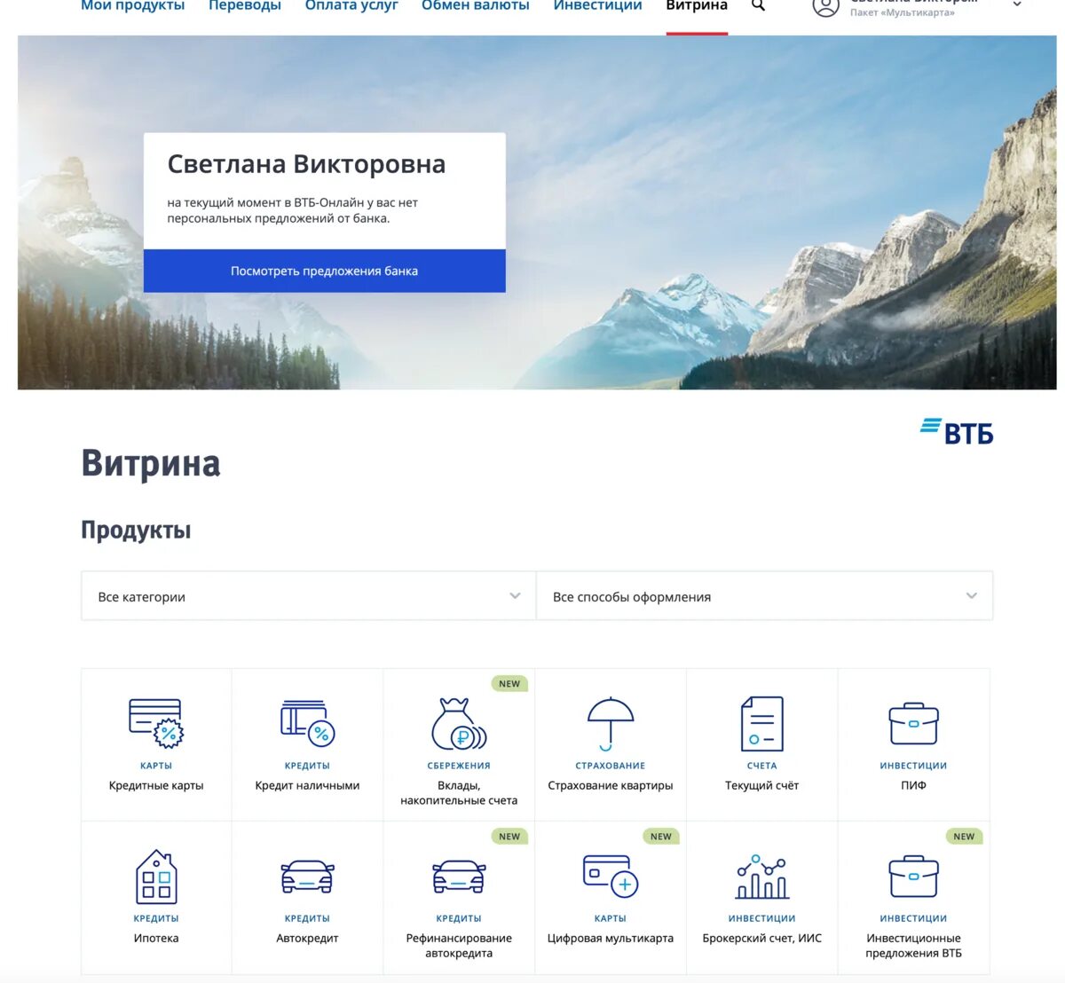
Task: Click the Инвестиционные предложения ВТБ briefcase icon
Action: [x=913, y=877]
